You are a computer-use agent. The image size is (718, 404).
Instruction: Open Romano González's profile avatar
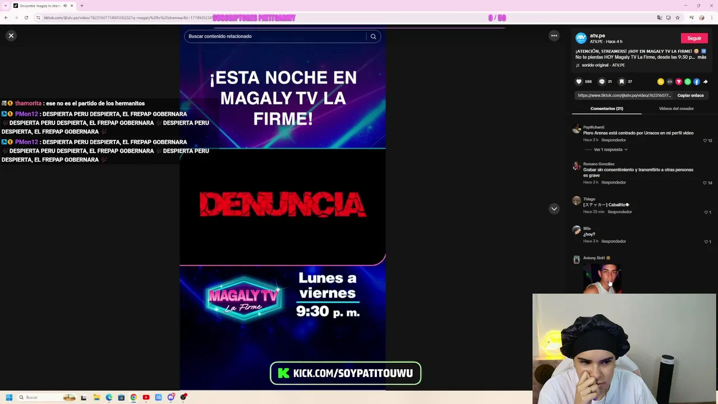576,167
